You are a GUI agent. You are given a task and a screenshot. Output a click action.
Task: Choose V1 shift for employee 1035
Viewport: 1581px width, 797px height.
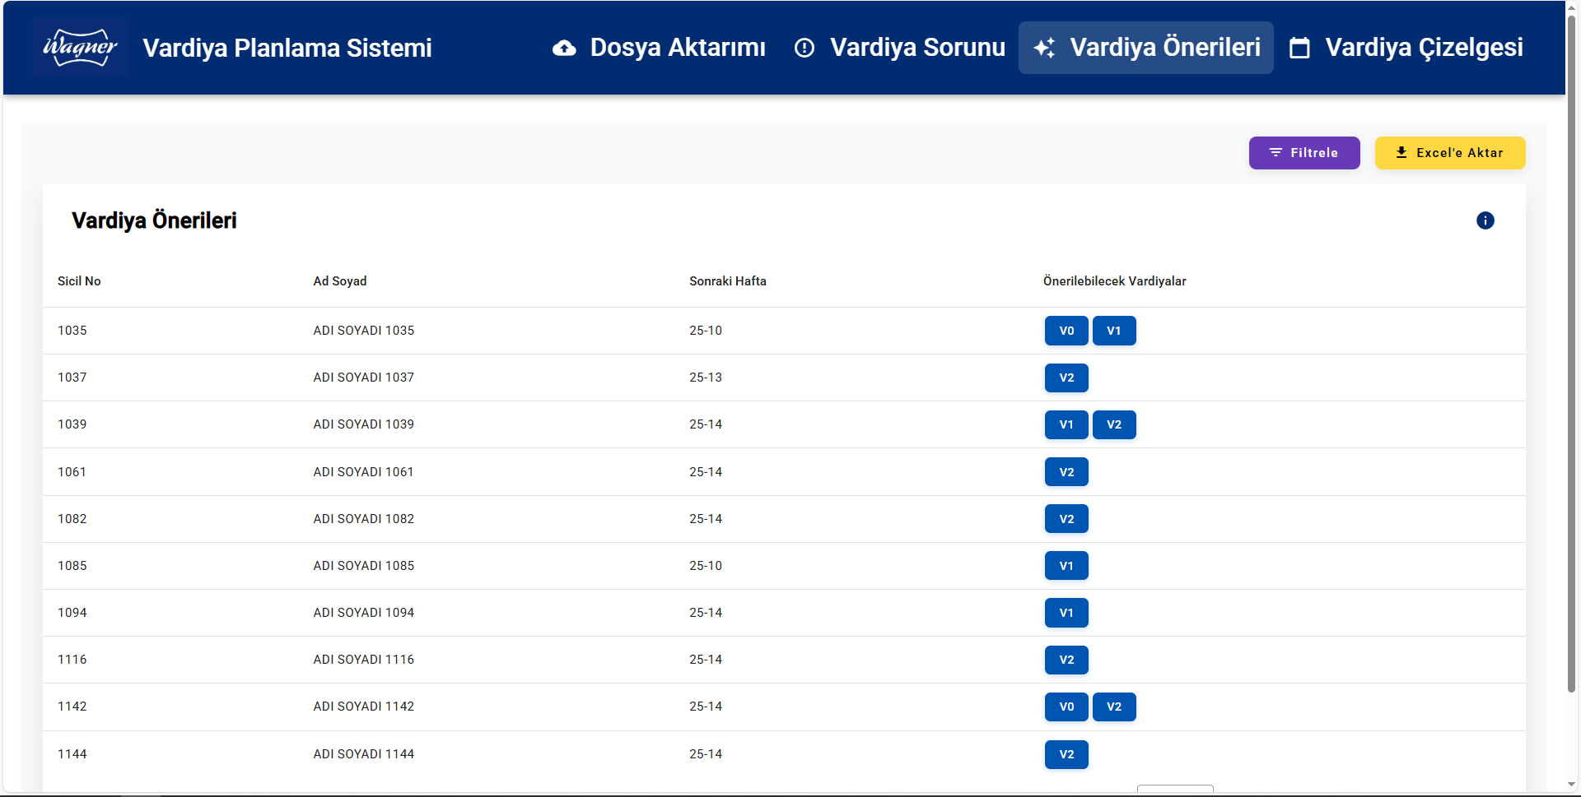(x=1113, y=331)
